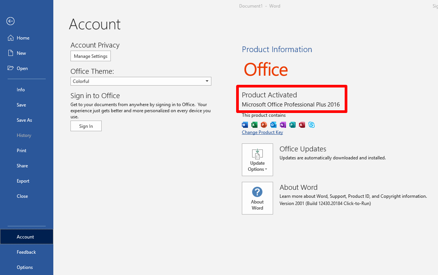Viewport: 438px width, 275px height.
Task: Click the back arrow at top left
Action: pyautogui.click(x=10, y=21)
